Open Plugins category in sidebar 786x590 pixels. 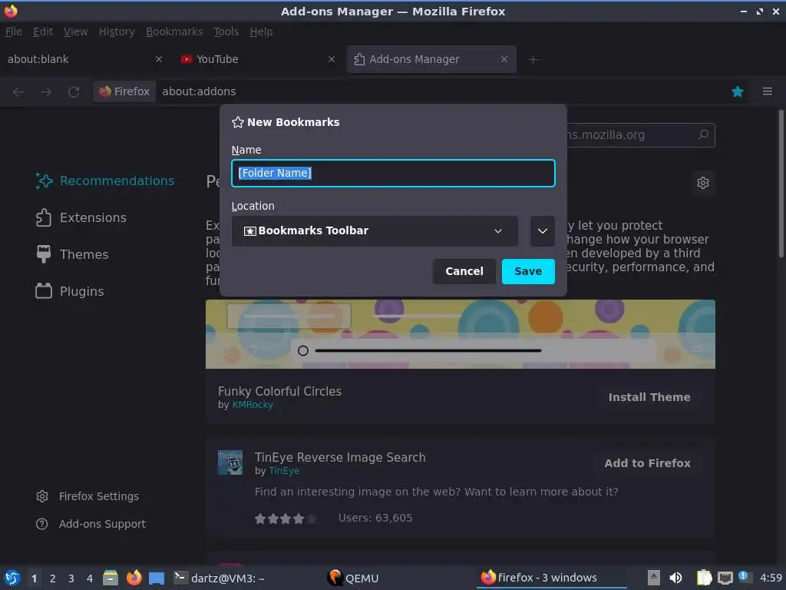click(70, 291)
